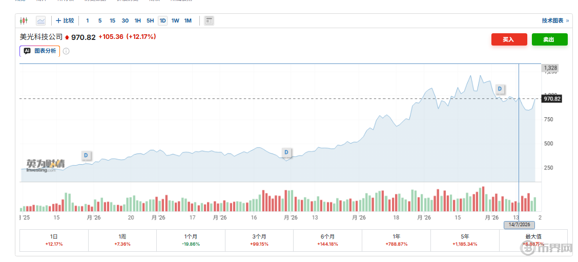Select the 30 minute interval
Viewport: 578px width, 262px height.
coord(125,20)
